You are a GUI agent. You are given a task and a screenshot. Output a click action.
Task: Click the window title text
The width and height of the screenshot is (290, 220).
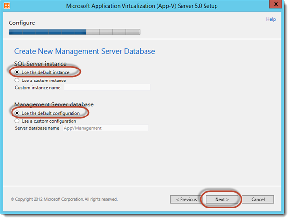pos(142,6)
